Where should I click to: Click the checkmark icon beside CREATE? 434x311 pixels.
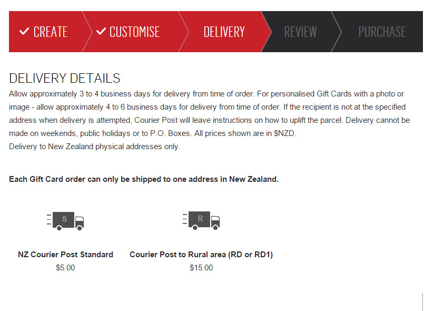(24, 32)
